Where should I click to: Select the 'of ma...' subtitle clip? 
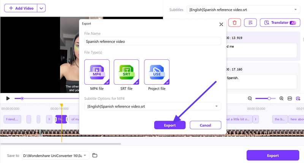point(74,119)
